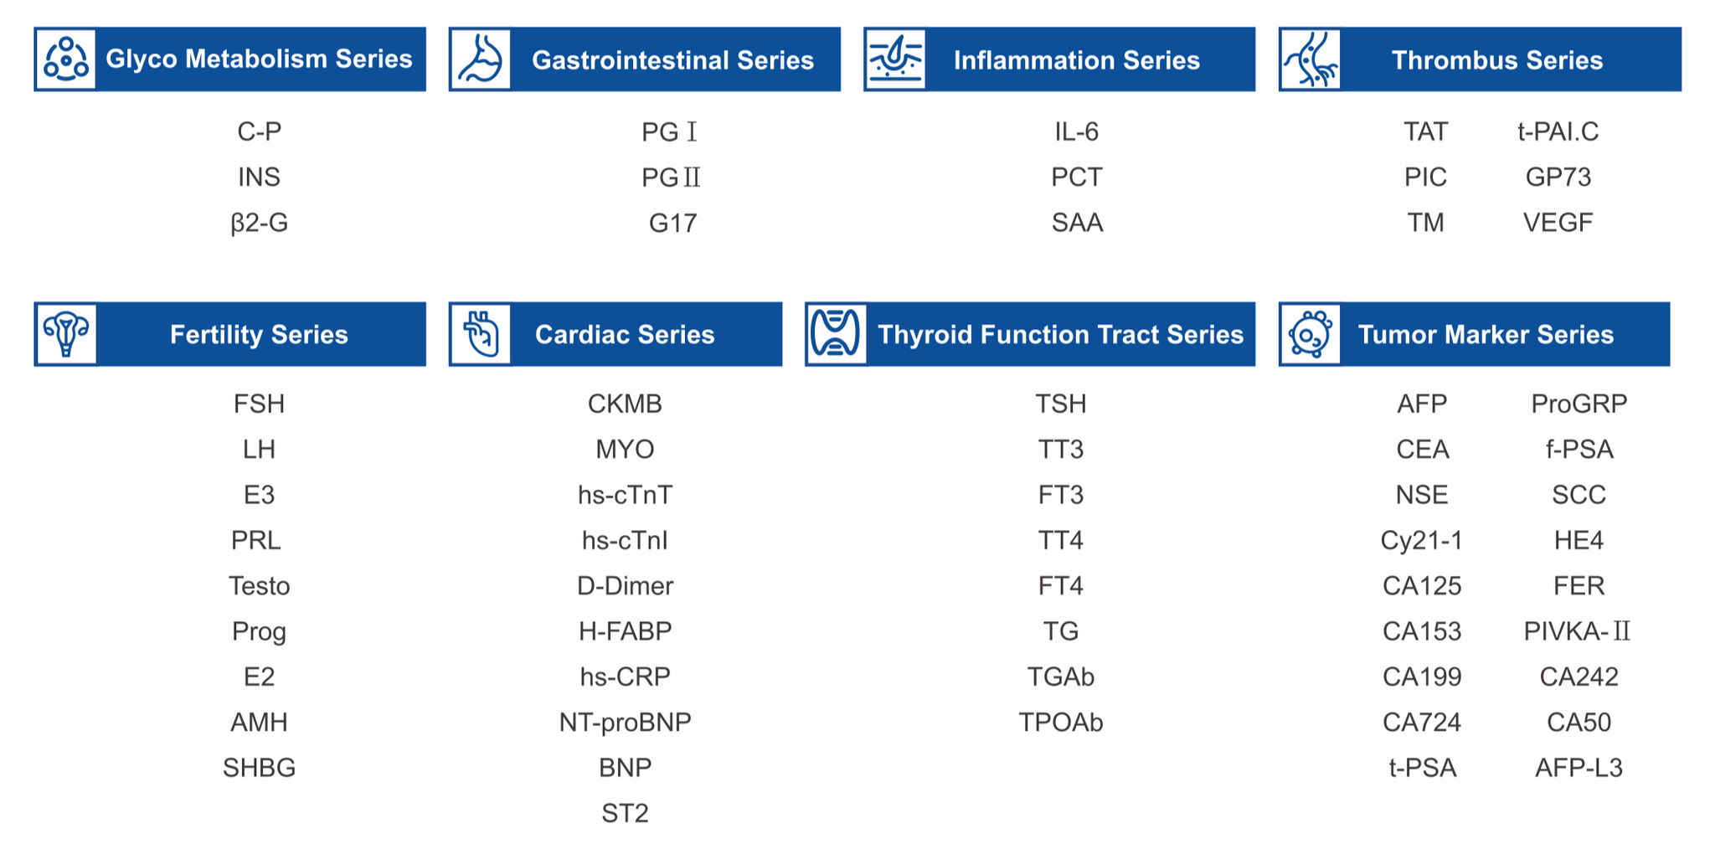Screen dimensions: 1715x844
Task: Click the NT-proBNP cardiac test item
Action: 626,722
